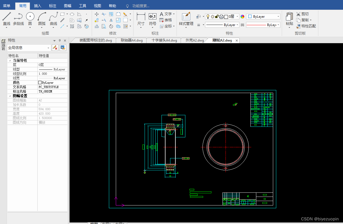Click the 剪切 cut button

303,14
